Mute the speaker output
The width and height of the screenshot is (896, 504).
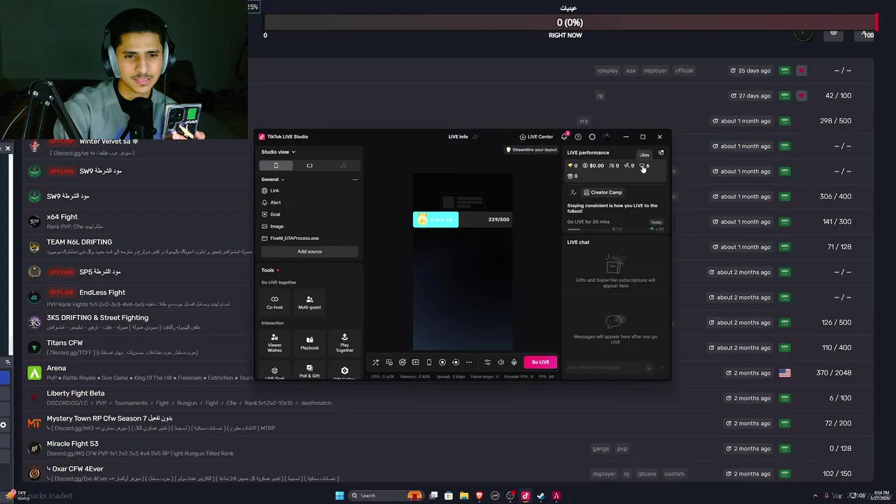[x=500, y=362]
